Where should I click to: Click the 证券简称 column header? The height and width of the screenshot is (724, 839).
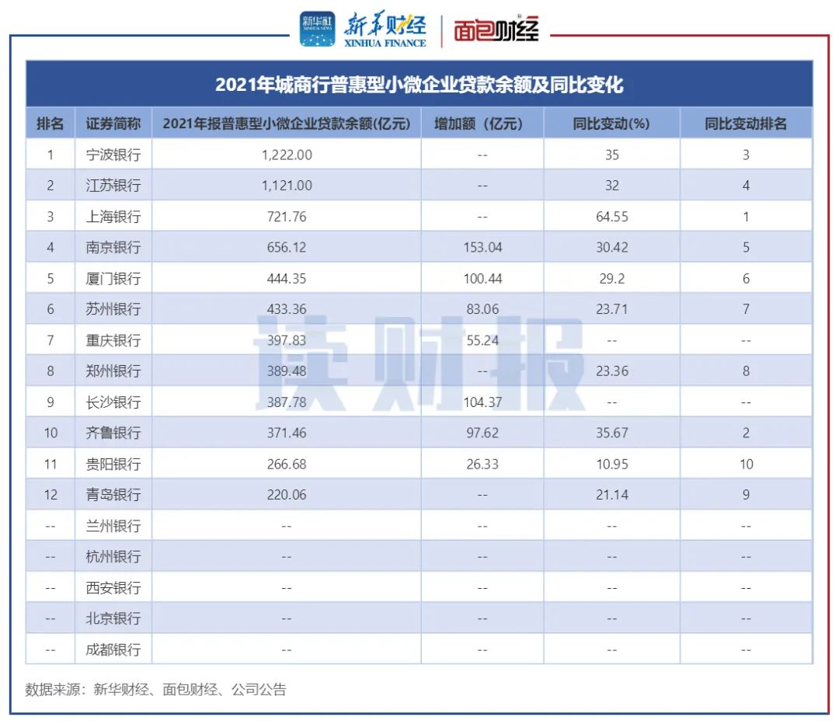tap(113, 124)
